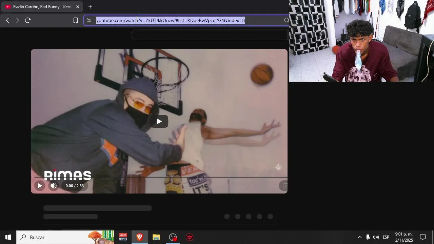Screen dimensions: 434x244
Task: Open OBS Studio from the taskbar
Action: [173, 237]
